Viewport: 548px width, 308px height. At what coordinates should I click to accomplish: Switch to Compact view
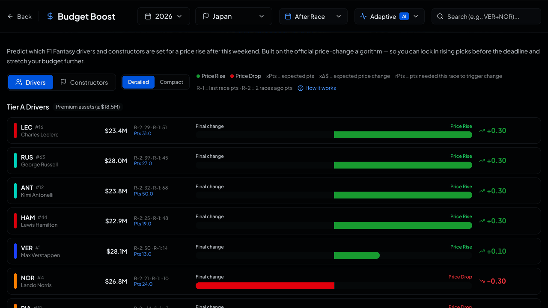point(171,82)
